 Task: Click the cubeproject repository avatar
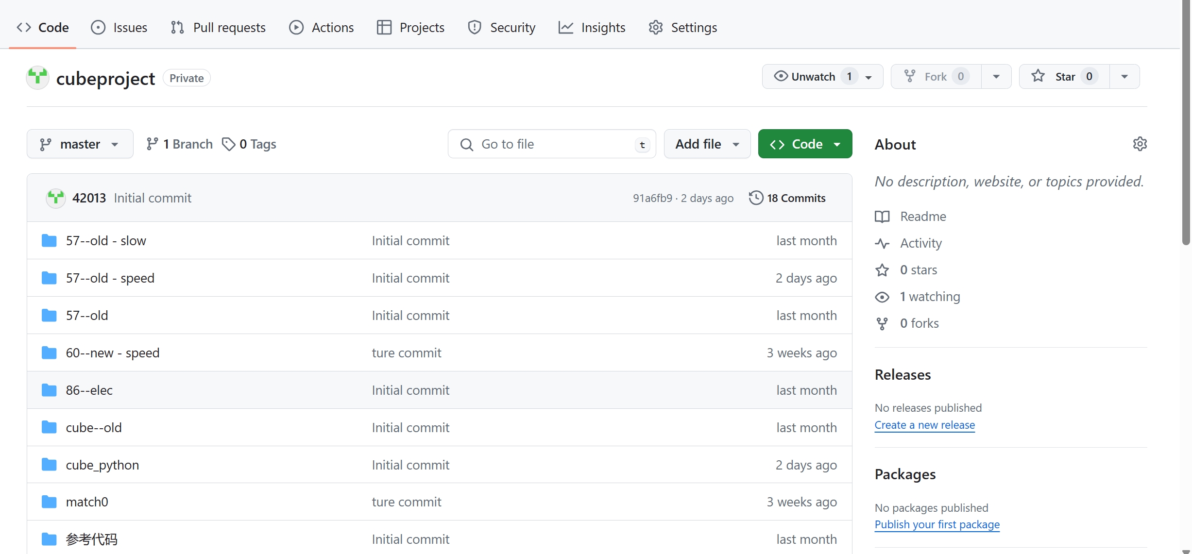[x=38, y=78]
